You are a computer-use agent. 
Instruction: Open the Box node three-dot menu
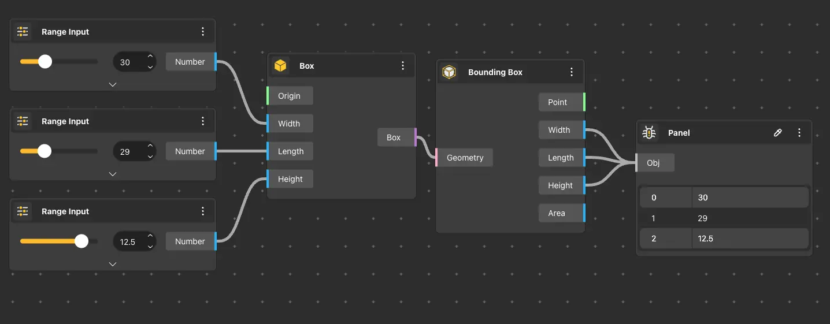[403, 66]
